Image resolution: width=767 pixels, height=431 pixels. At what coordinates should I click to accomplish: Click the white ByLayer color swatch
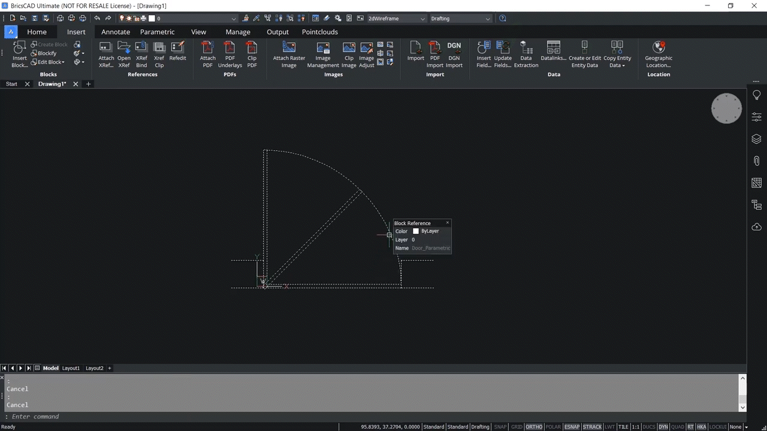(416, 231)
